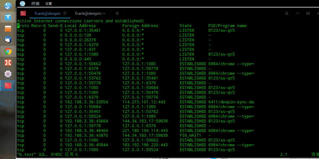This screenshot has width=319, height=159.
Task: Switch to the frank@deepin: ~ tab
Action: pos(90,13)
